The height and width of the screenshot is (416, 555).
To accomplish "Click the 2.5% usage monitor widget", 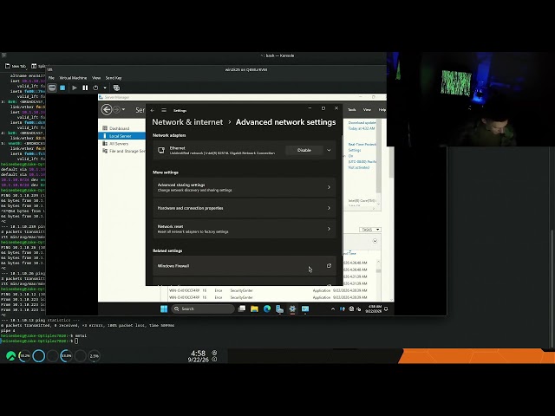I will [x=95, y=356].
